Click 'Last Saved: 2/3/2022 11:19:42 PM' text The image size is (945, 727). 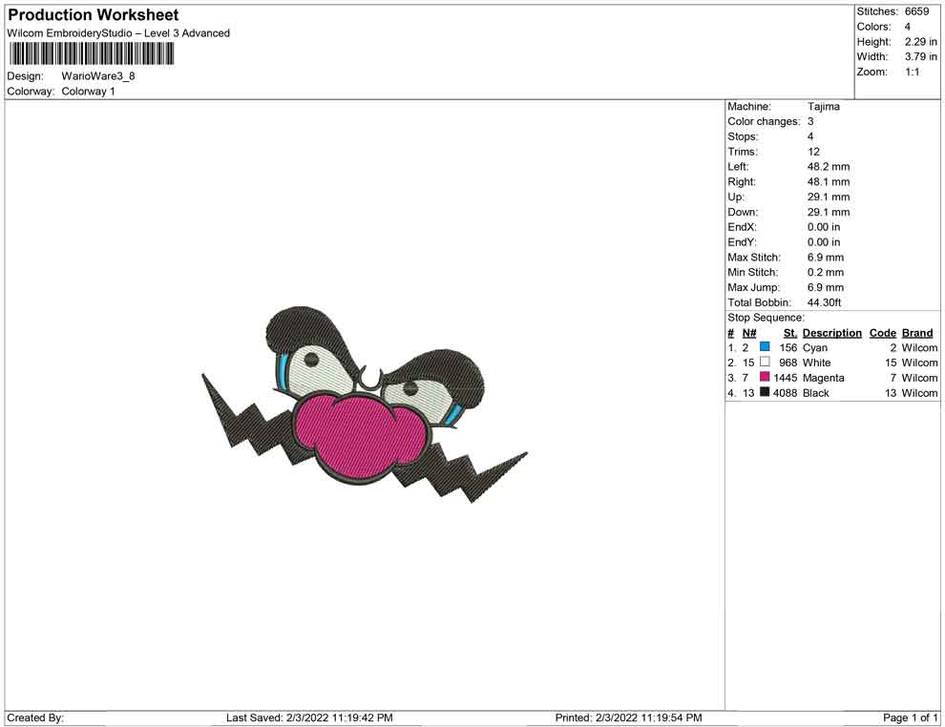(309, 717)
